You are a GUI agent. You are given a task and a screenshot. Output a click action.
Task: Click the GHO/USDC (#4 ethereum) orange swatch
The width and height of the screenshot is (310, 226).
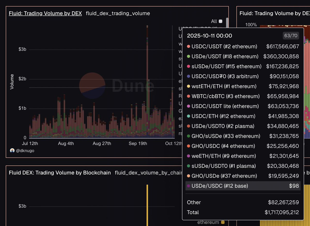tap(189, 146)
